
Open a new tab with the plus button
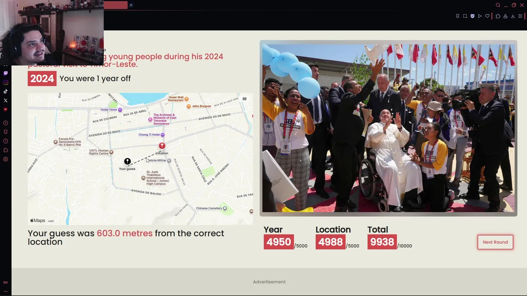tap(131, 5)
